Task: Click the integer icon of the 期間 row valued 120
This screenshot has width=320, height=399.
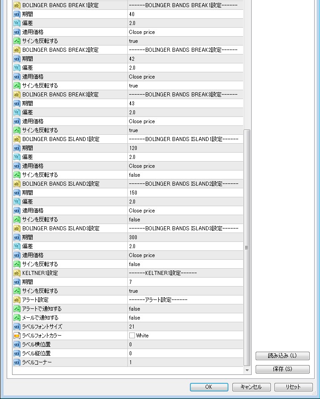Action: 17,148
